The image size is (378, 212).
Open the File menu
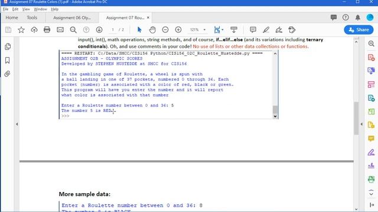pos(5,9)
